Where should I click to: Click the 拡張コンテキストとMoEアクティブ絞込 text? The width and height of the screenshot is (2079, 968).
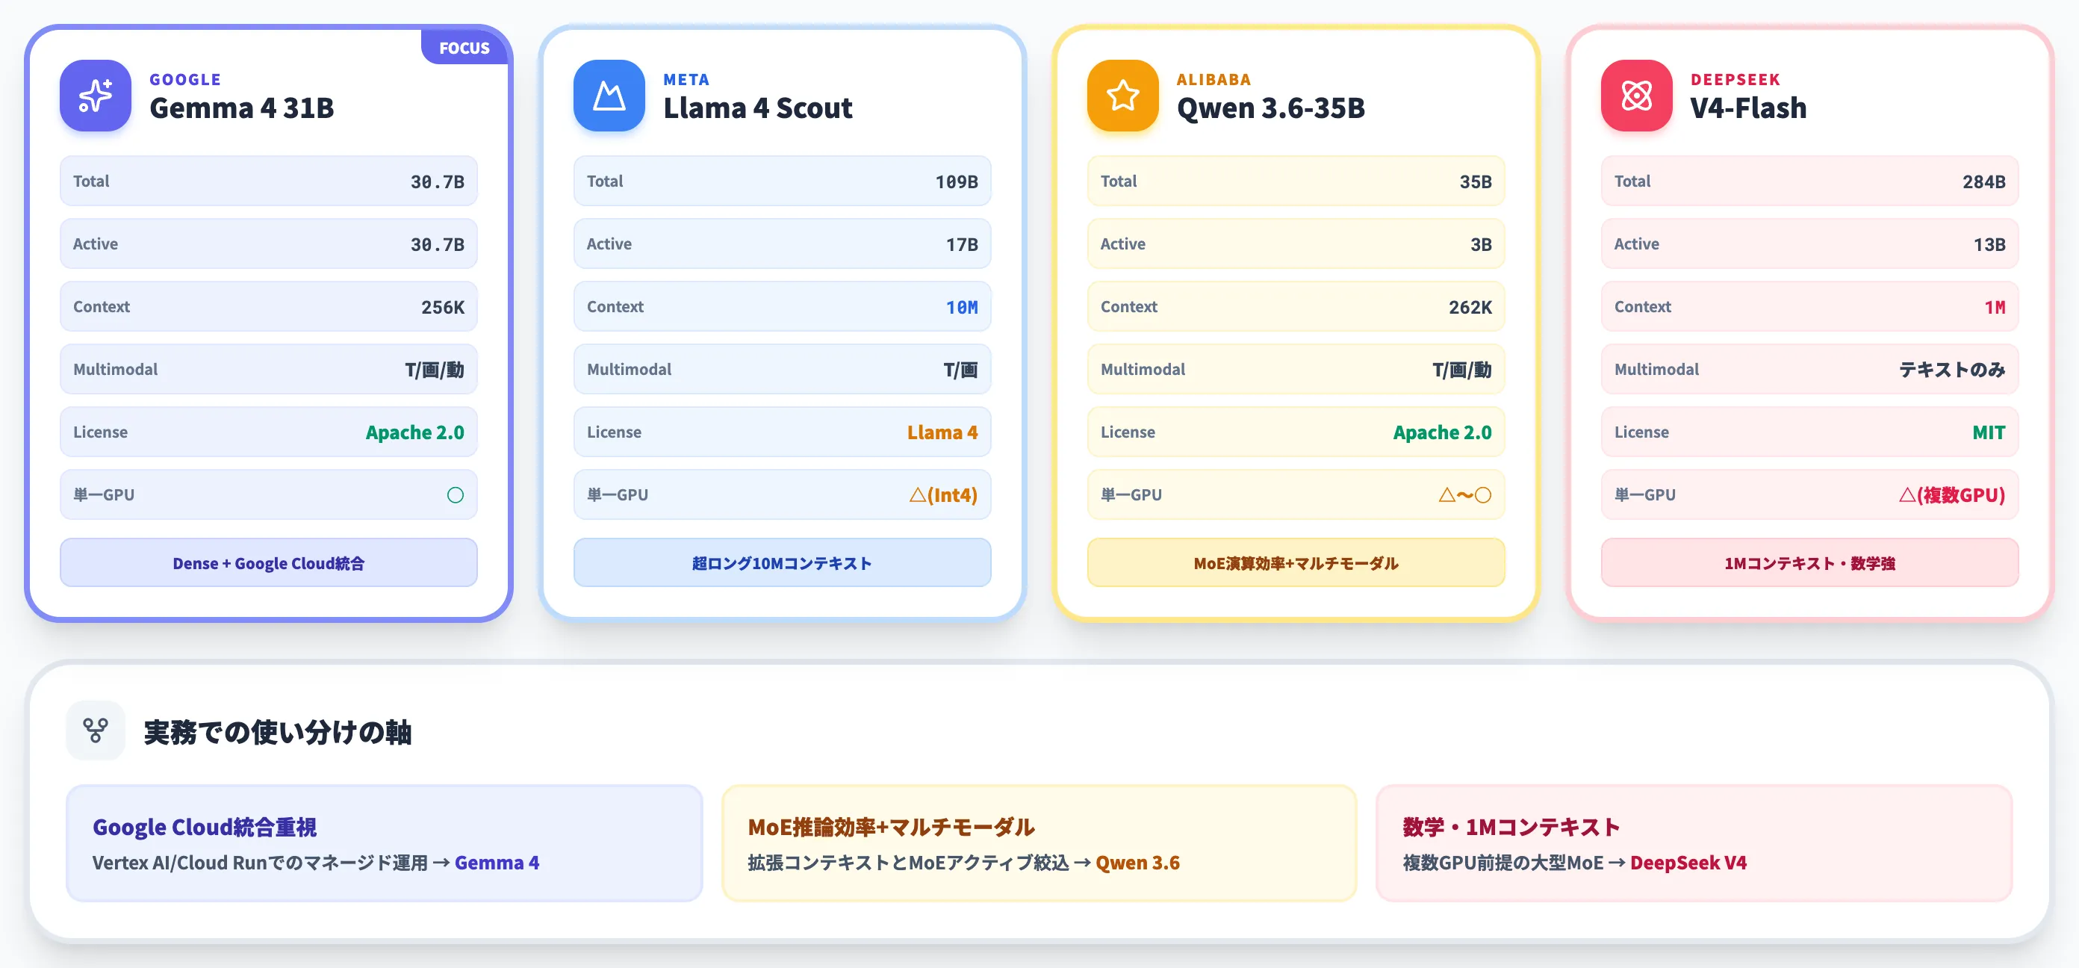(908, 862)
